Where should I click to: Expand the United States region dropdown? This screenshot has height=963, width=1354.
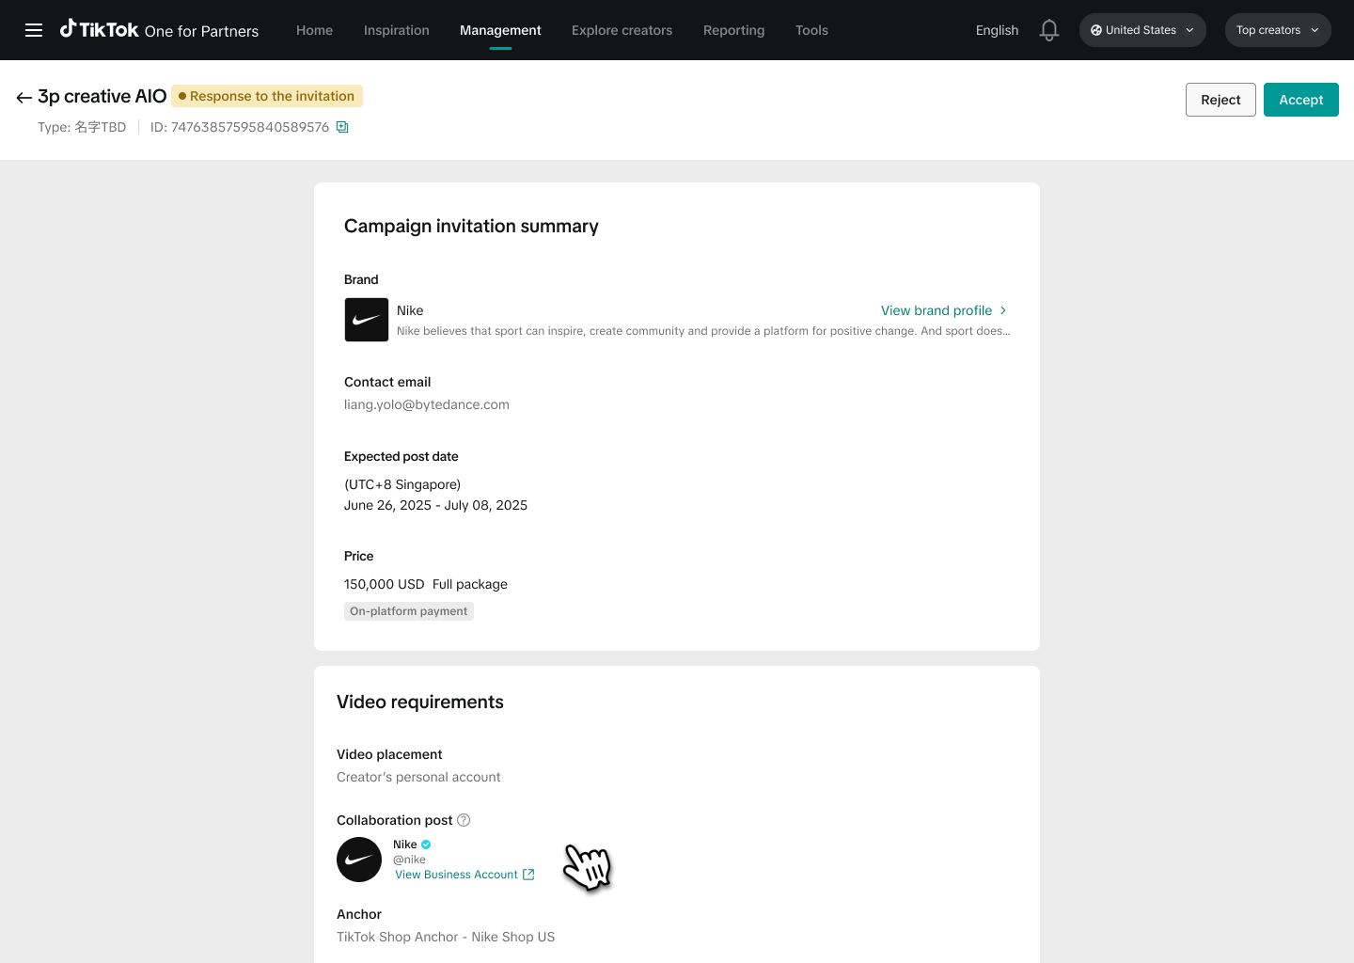pyautogui.click(x=1142, y=30)
